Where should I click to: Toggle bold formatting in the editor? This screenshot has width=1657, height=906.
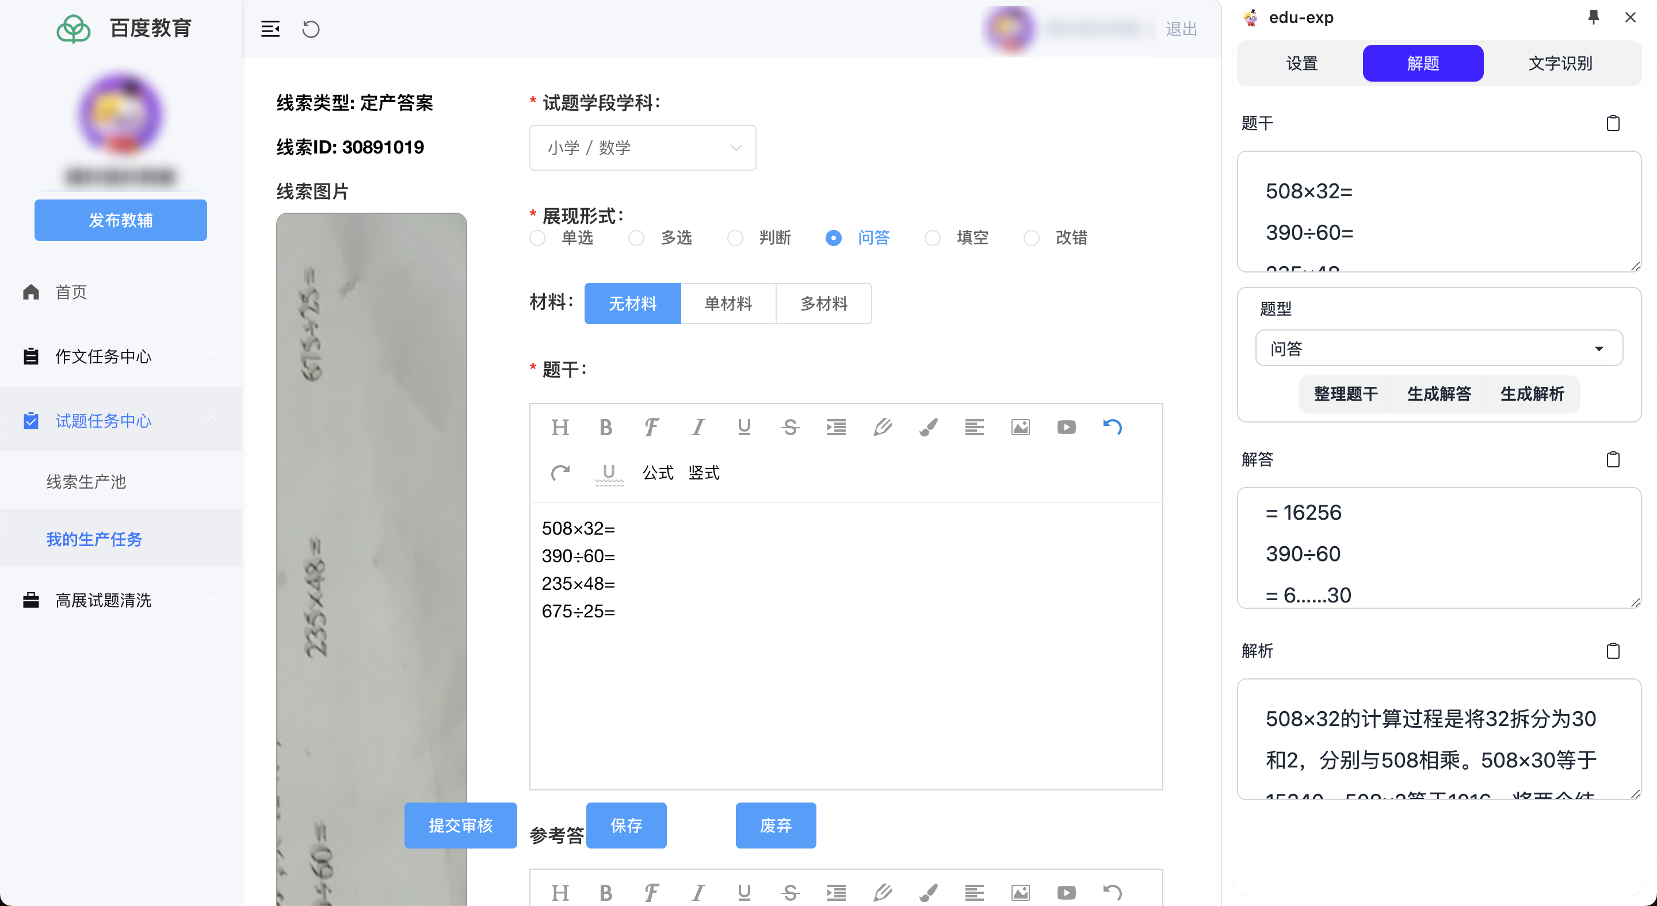click(605, 427)
